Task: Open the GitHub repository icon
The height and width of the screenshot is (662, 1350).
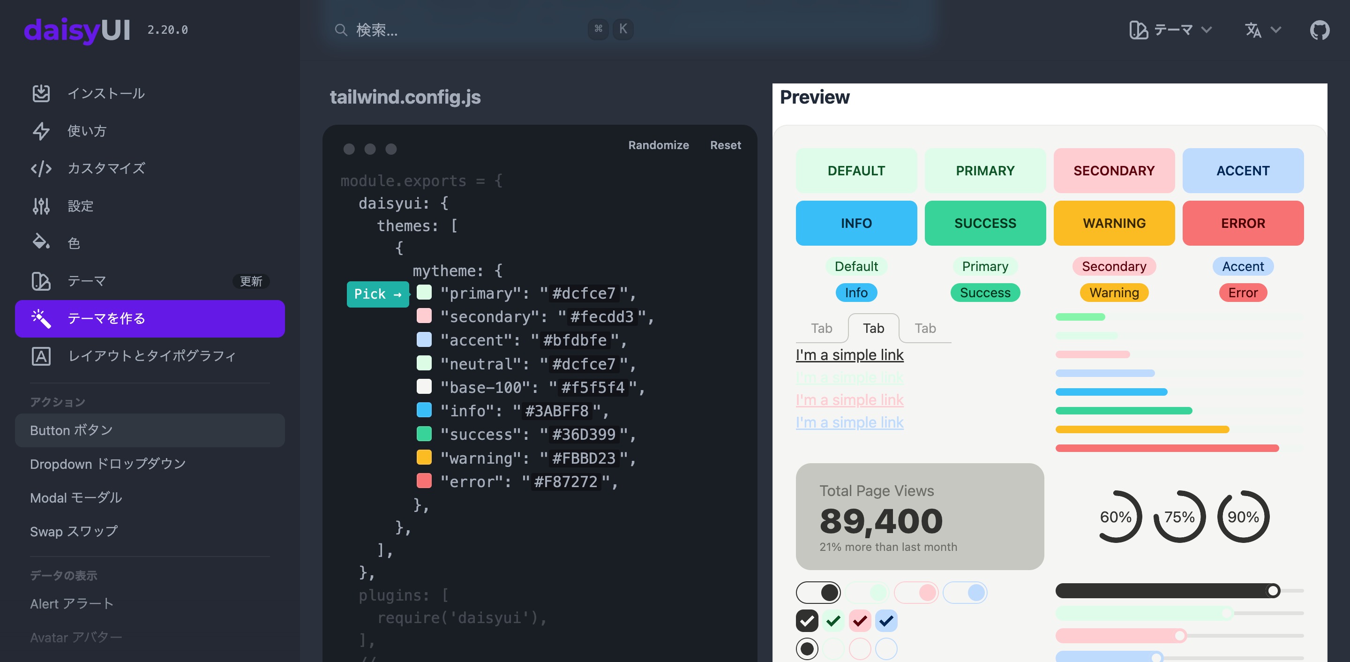Action: click(x=1319, y=30)
